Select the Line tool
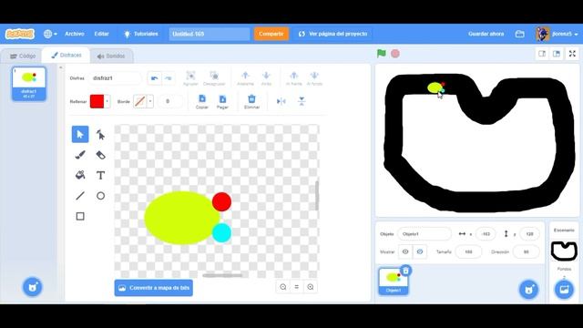This screenshot has height=328, width=583. 80,196
